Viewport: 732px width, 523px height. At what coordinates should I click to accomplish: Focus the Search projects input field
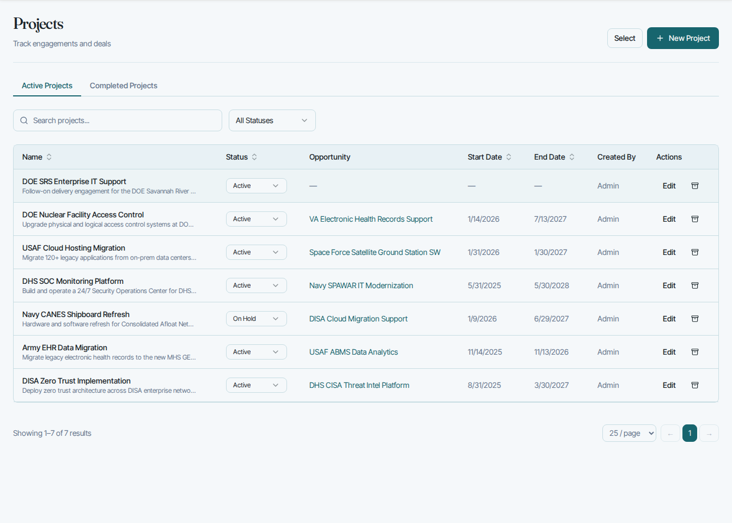(118, 120)
